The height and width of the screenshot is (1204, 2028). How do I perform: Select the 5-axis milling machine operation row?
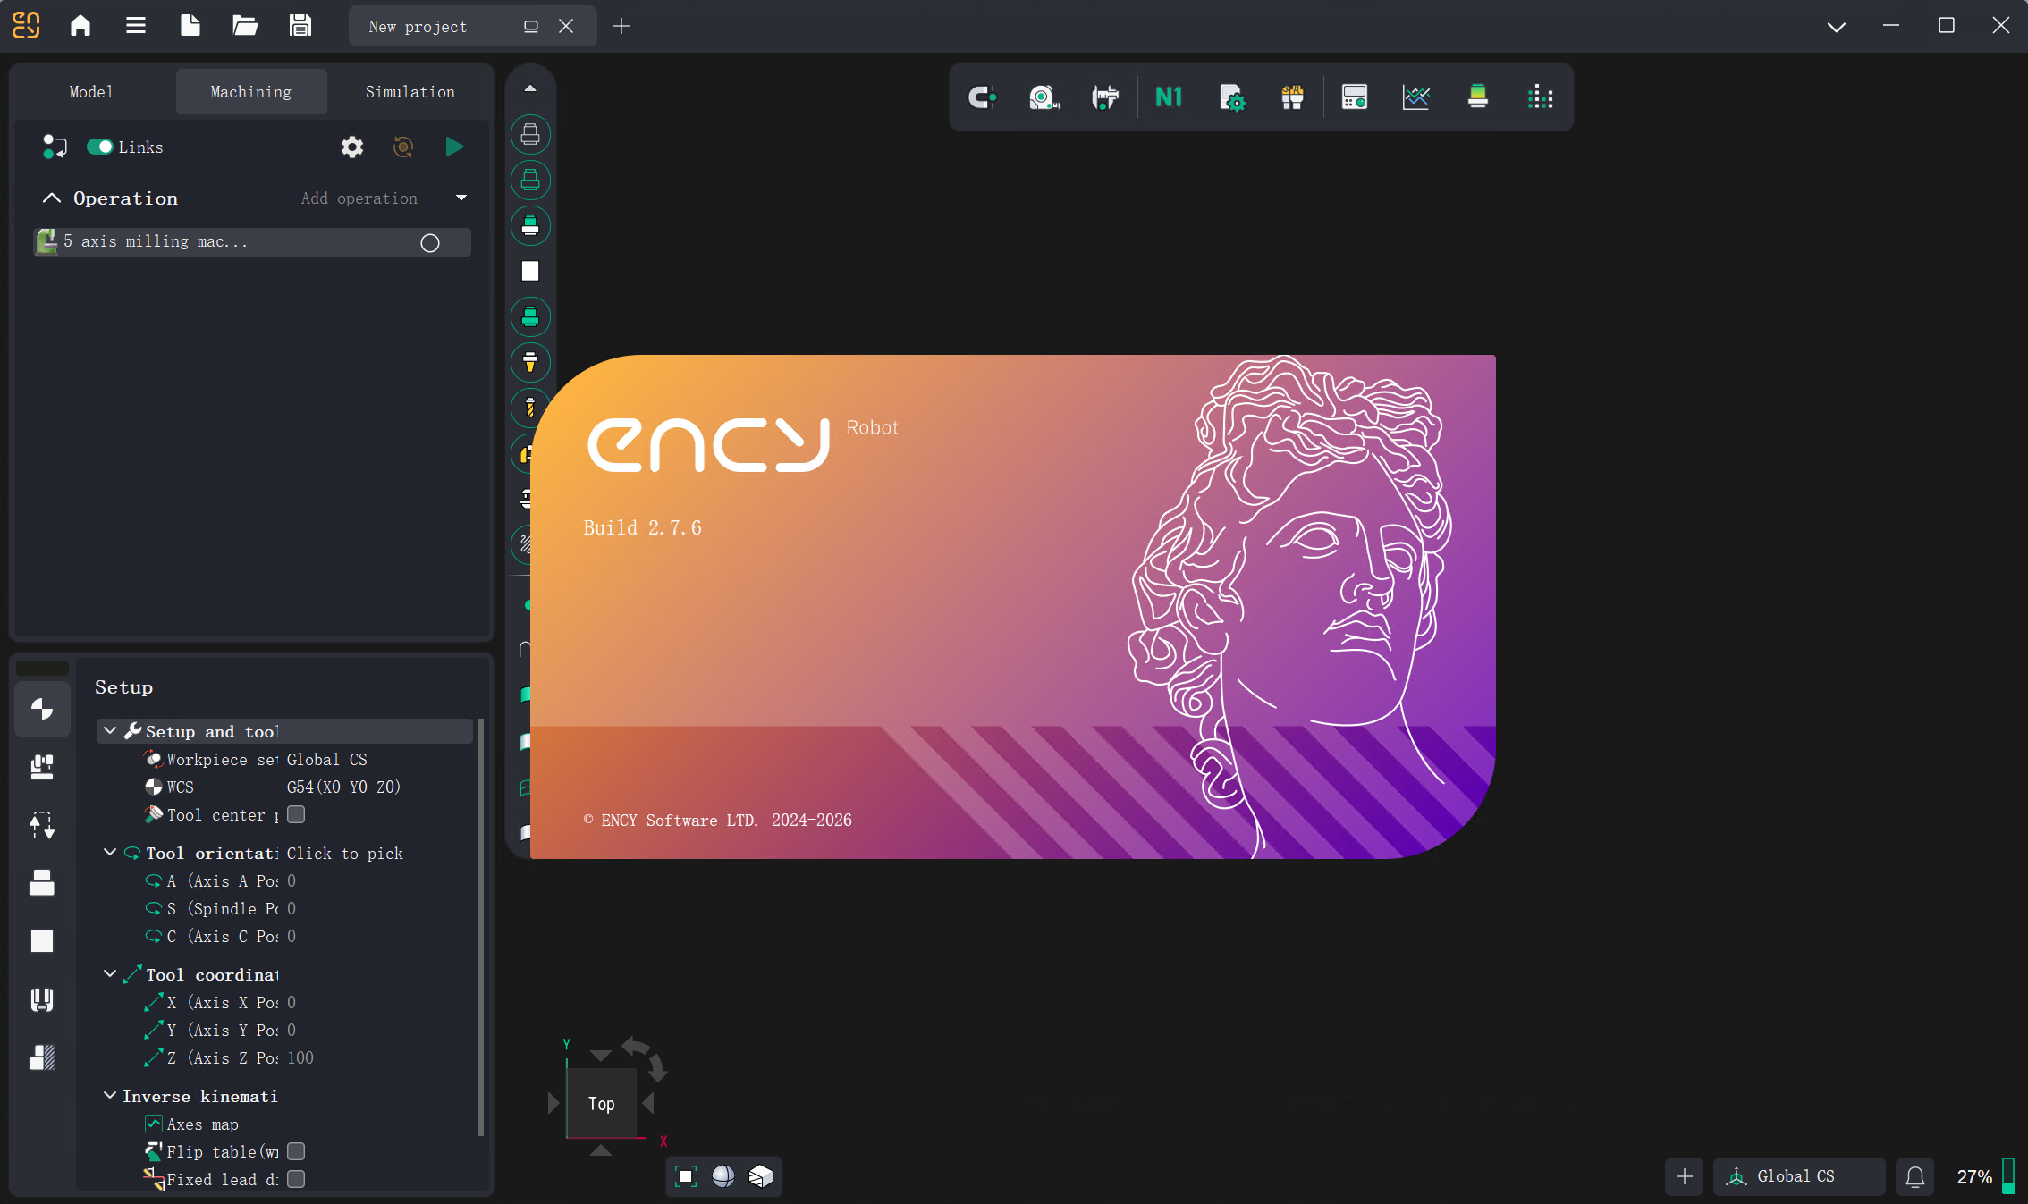[252, 242]
